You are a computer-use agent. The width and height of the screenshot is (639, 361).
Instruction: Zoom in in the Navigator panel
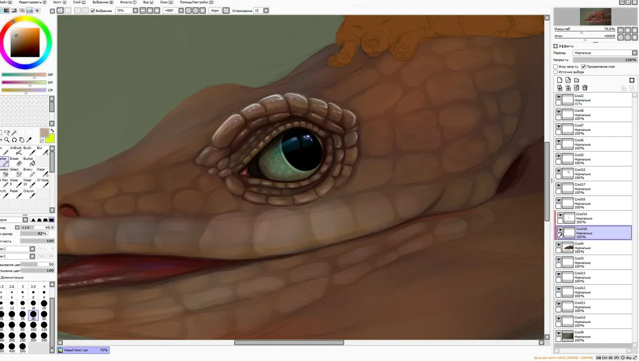[x=627, y=30]
